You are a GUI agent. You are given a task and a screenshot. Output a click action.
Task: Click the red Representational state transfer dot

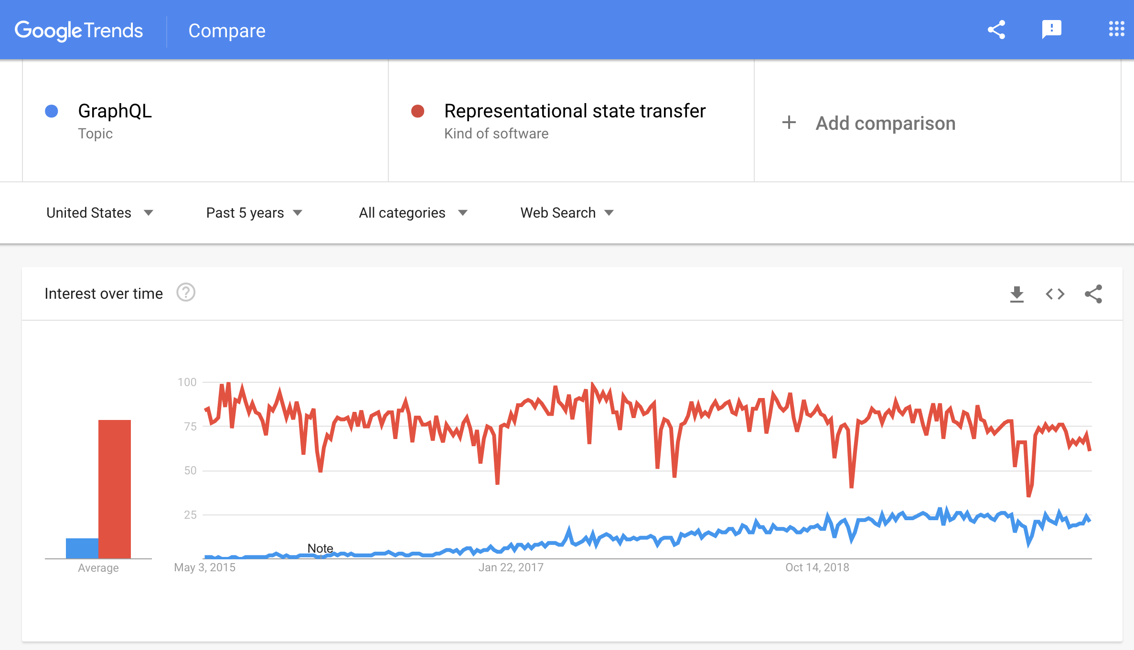click(418, 111)
